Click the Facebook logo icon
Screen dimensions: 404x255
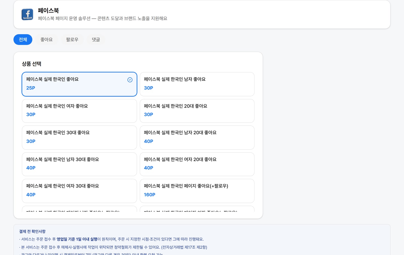27,14
